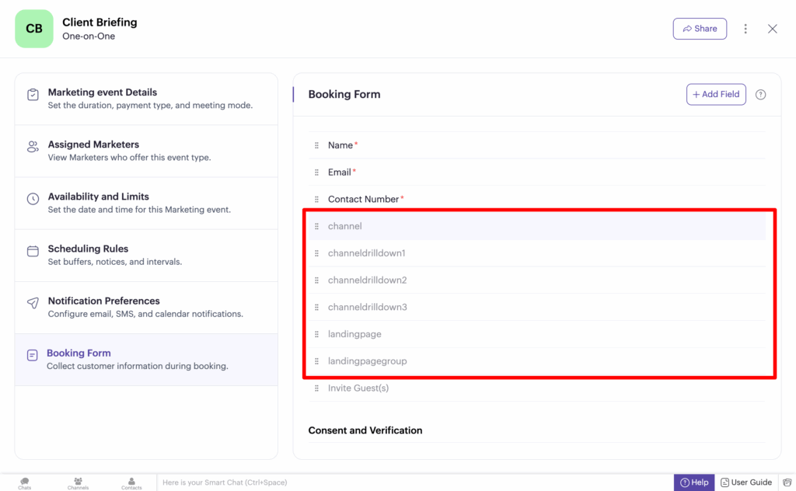
Task: Open the three-dot more options menu
Action: pyautogui.click(x=745, y=29)
